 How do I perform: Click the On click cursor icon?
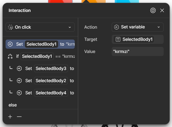tap(10, 27)
